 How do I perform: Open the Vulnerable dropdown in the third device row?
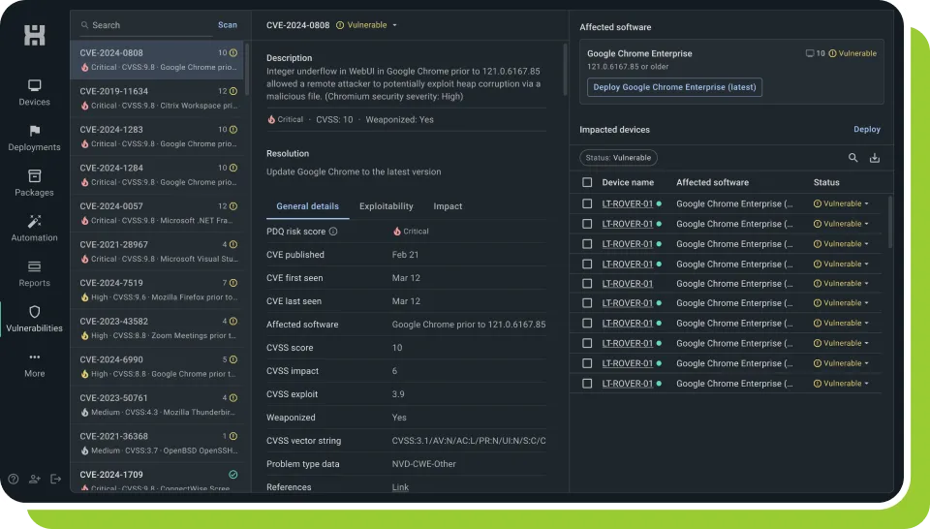click(841, 244)
